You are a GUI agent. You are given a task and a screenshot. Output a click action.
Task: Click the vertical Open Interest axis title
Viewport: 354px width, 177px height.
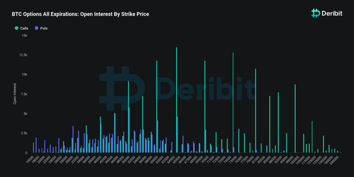coord(15,94)
